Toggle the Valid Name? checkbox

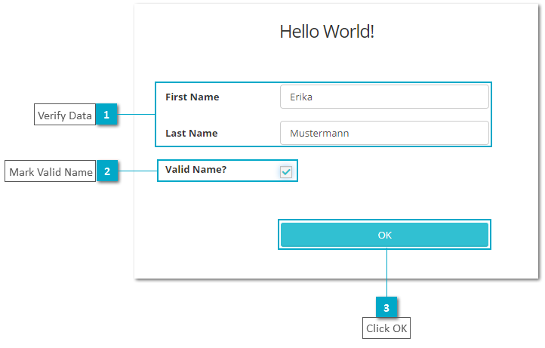tap(286, 172)
